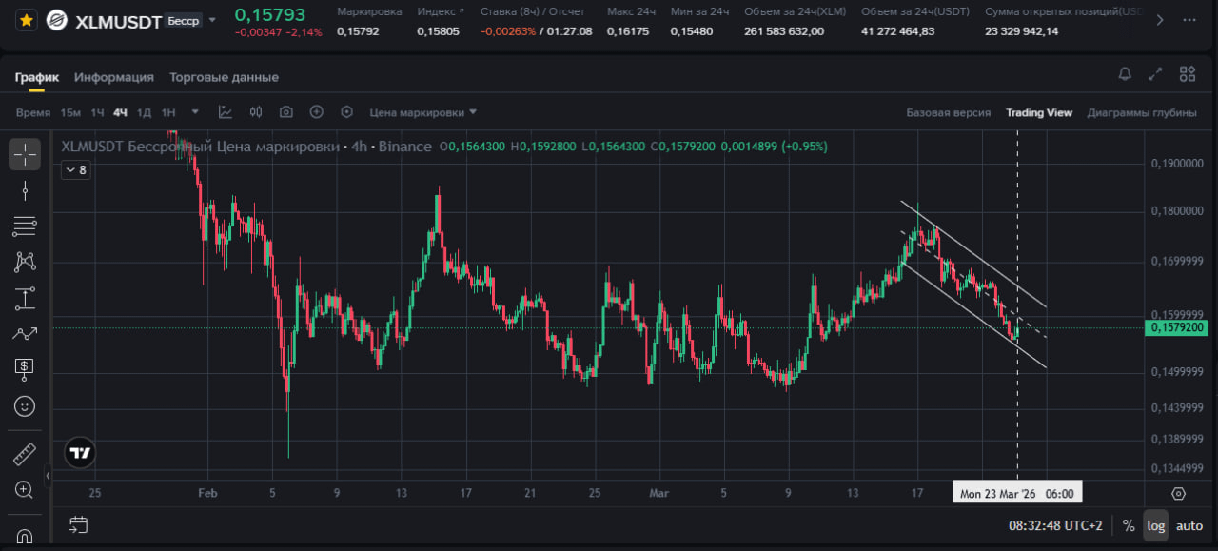Open the Цена маркировки price source dropdown
This screenshot has width=1218, height=551.
(423, 112)
